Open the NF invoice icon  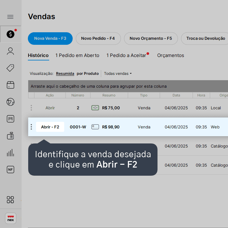pyautogui.click(x=10, y=169)
